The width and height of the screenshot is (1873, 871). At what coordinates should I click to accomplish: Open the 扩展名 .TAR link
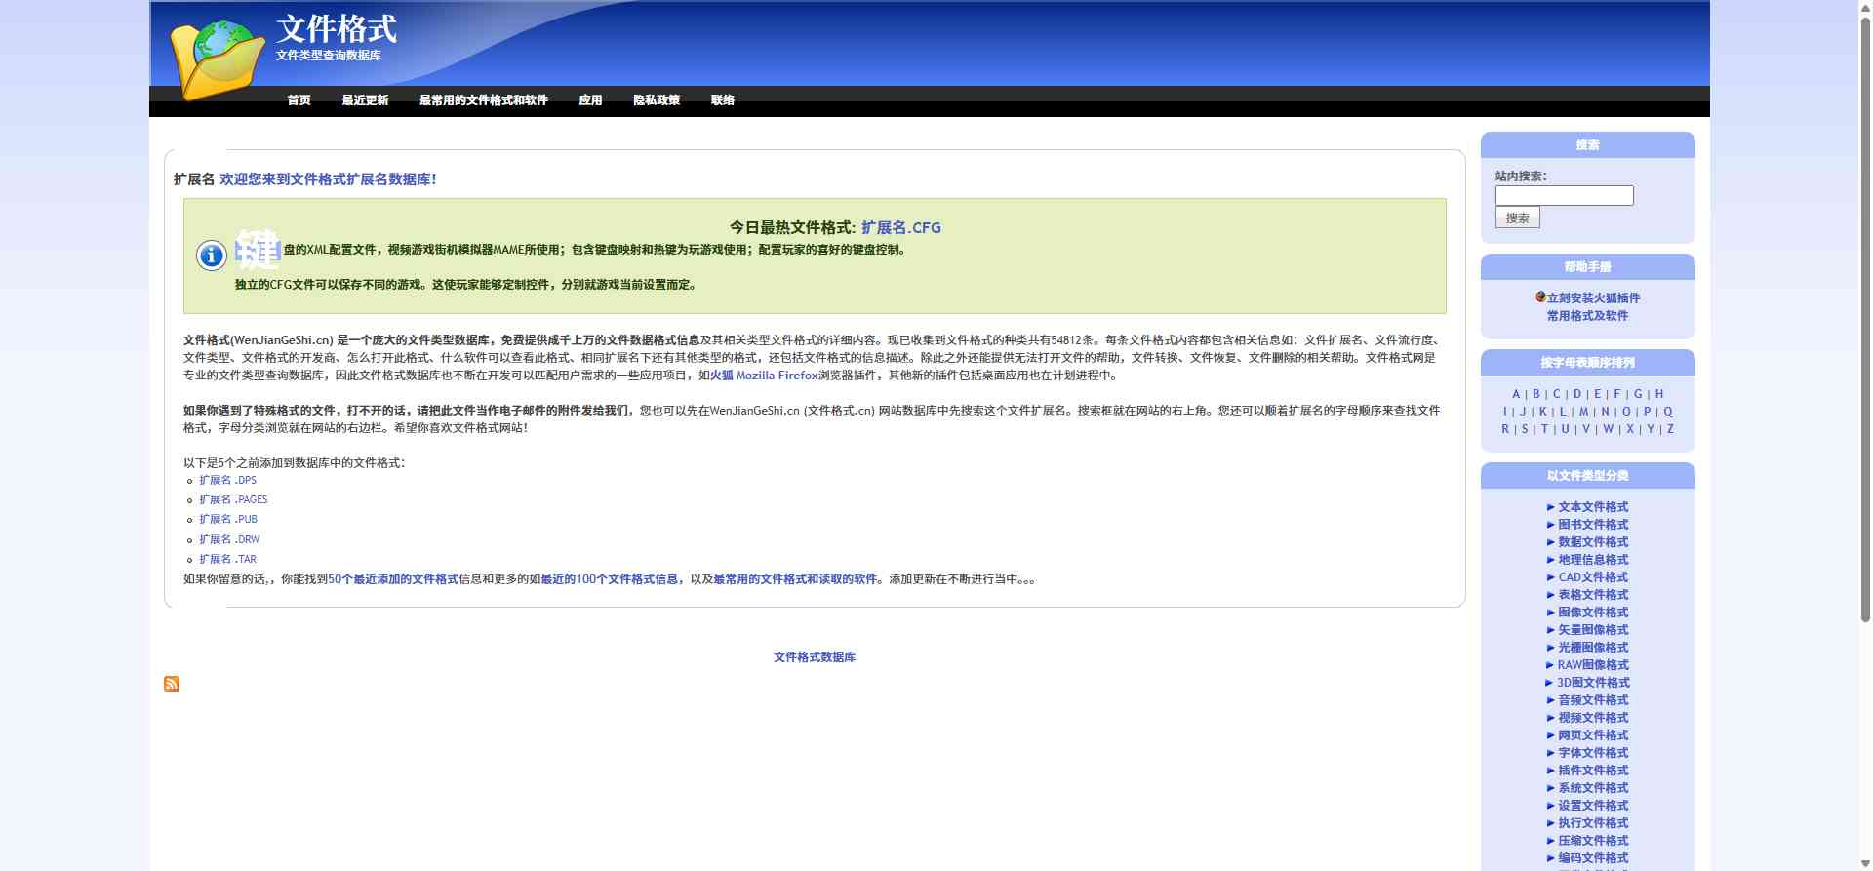(x=227, y=559)
